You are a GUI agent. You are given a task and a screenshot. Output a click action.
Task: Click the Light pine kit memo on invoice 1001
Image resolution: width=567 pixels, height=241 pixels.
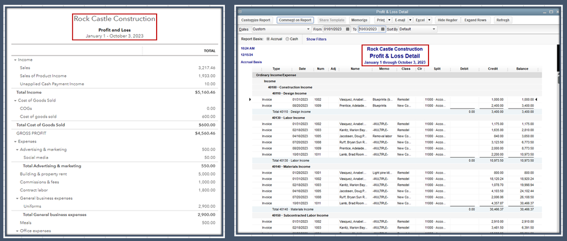pyautogui.click(x=383, y=173)
